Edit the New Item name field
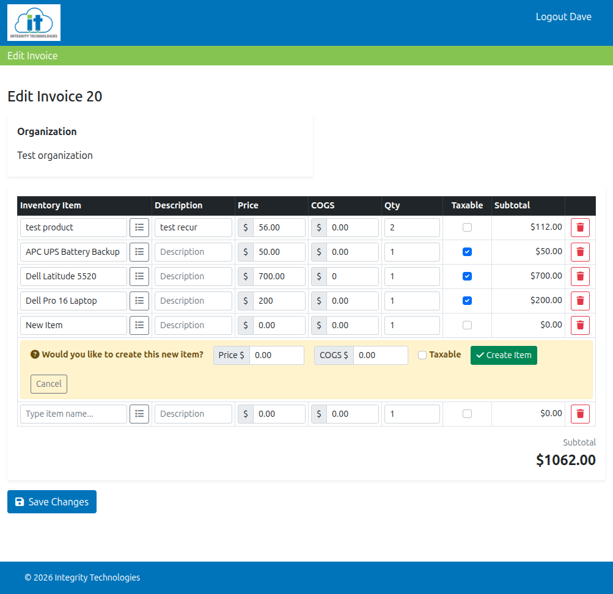Image resolution: width=613 pixels, height=594 pixels. click(x=73, y=325)
